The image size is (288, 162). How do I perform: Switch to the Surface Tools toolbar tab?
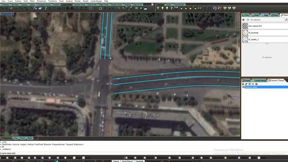[80, 4]
